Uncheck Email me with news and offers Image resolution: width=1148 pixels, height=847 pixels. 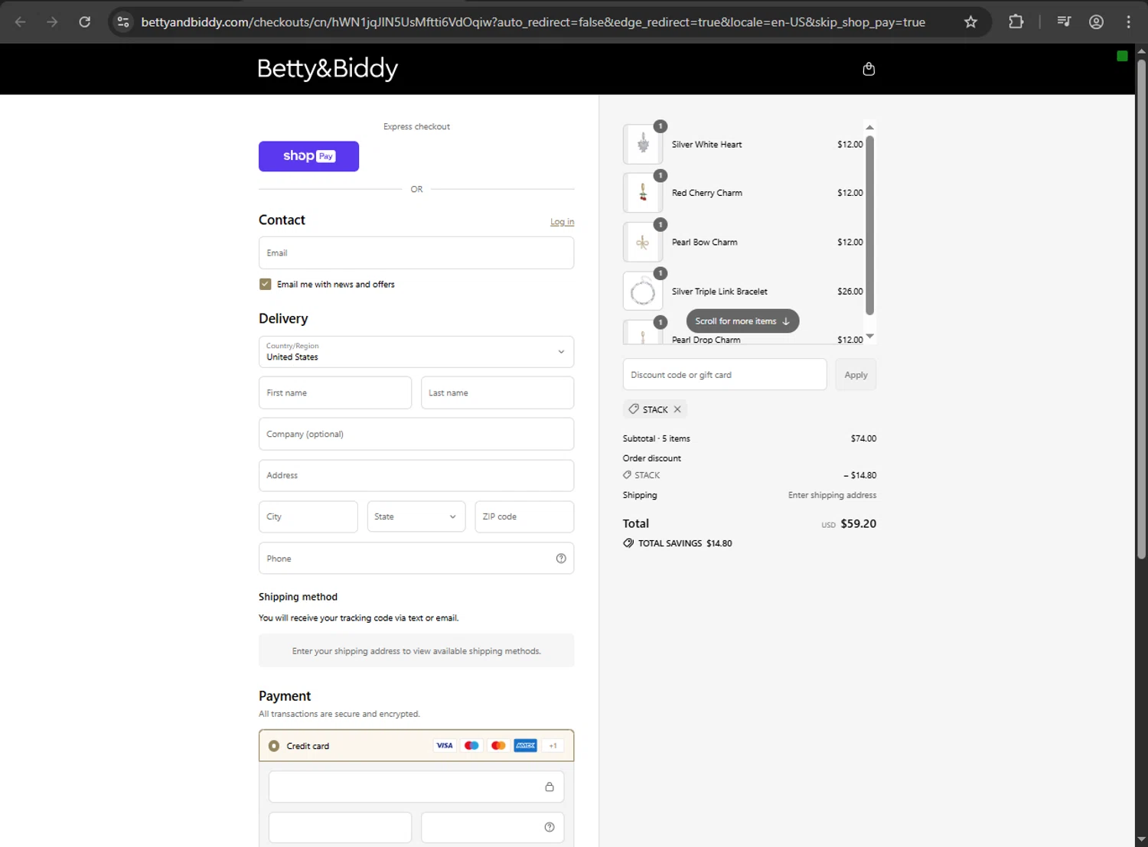(x=265, y=284)
